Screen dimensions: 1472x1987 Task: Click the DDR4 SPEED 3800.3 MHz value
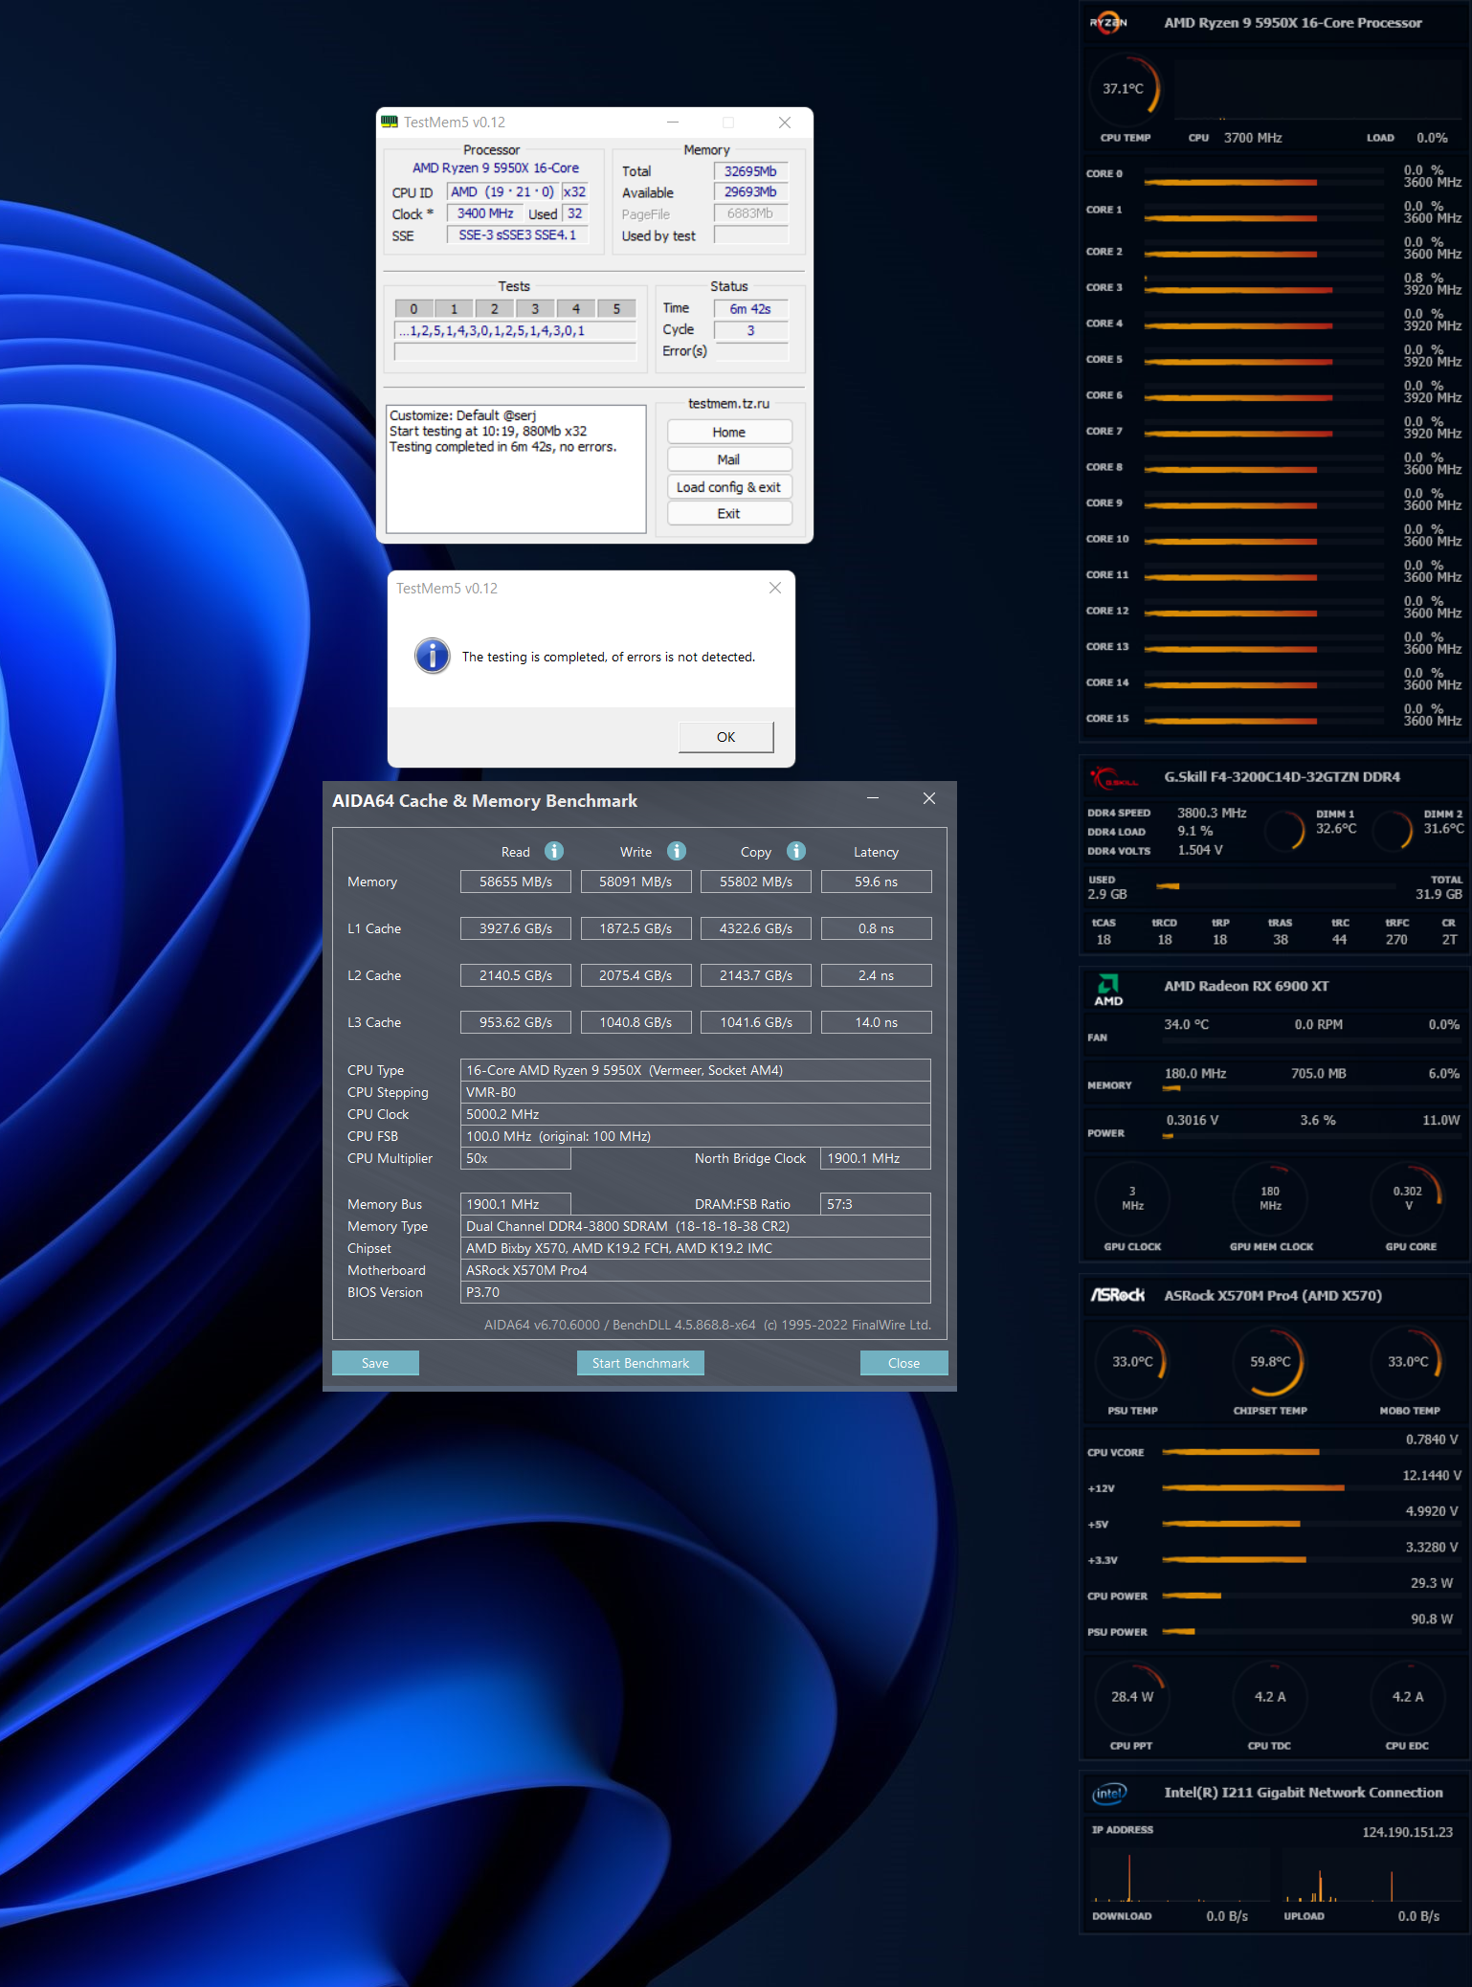tap(1212, 813)
